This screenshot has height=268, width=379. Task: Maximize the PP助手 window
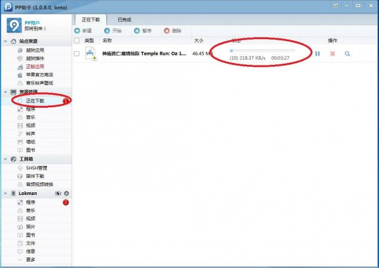pyautogui.click(x=358, y=5)
